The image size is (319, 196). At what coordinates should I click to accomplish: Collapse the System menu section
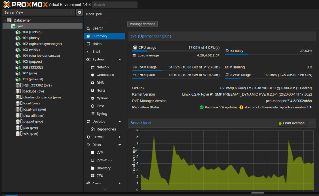[120, 60]
